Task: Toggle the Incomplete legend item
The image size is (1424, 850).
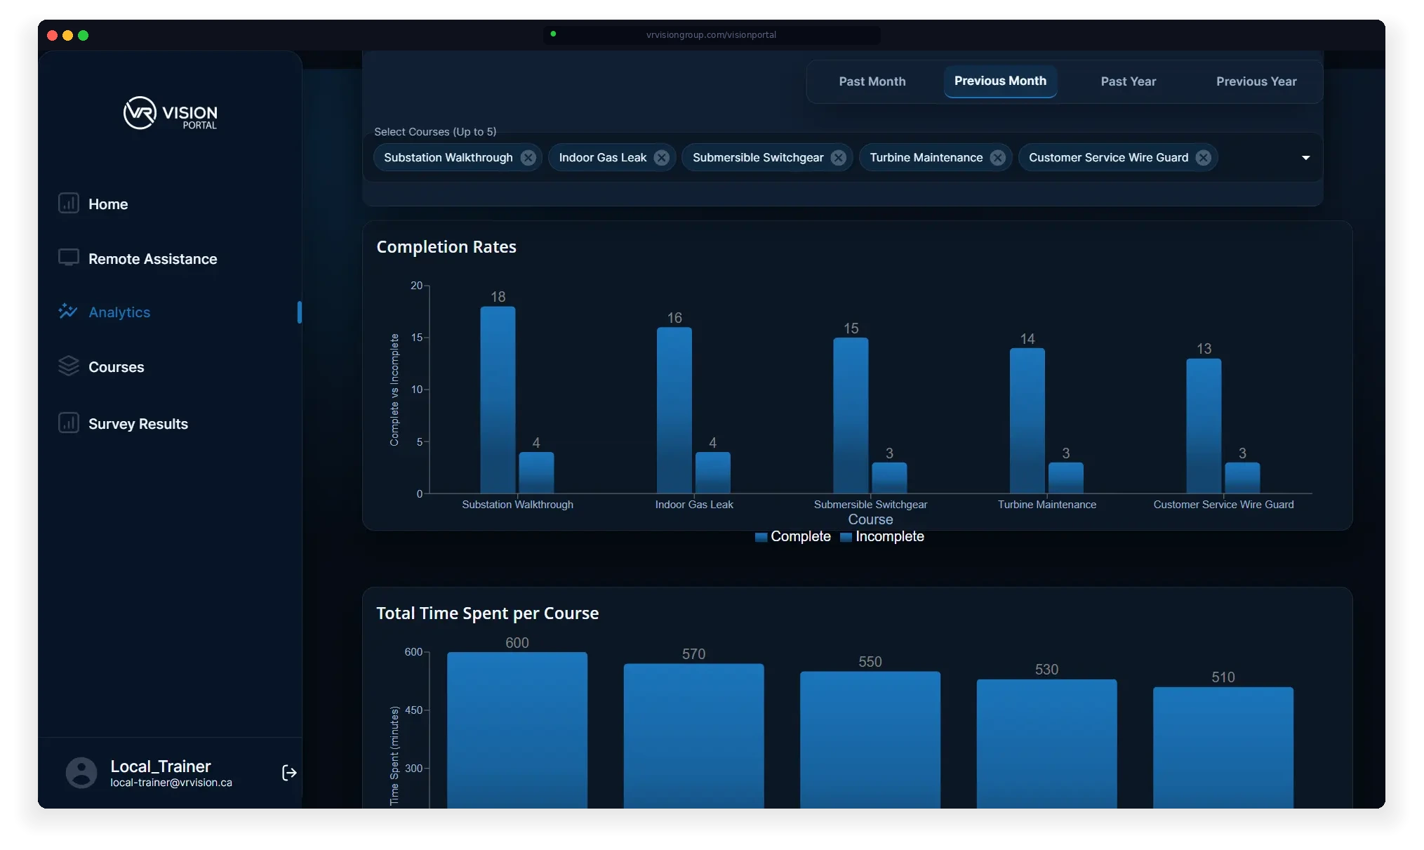Action: 881,536
